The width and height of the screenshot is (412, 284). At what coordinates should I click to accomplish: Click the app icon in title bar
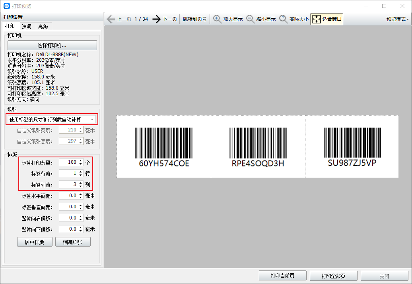(7, 6)
